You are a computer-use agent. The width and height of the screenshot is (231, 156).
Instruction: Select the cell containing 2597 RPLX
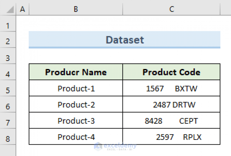point(171,136)
